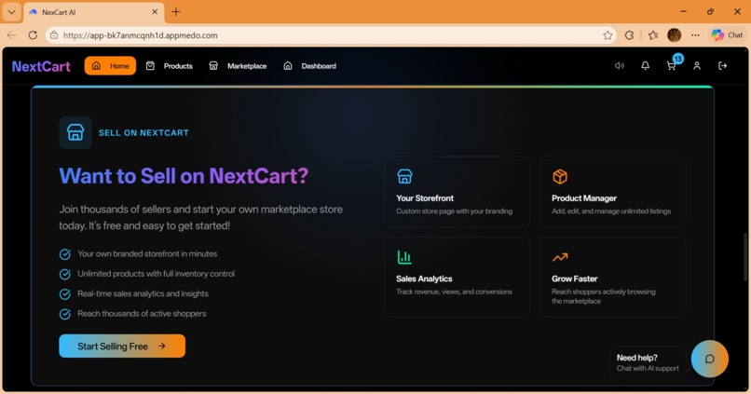Close the NexCart AI tab
This screenshot has height=394, width=751.
pos(155,12)
